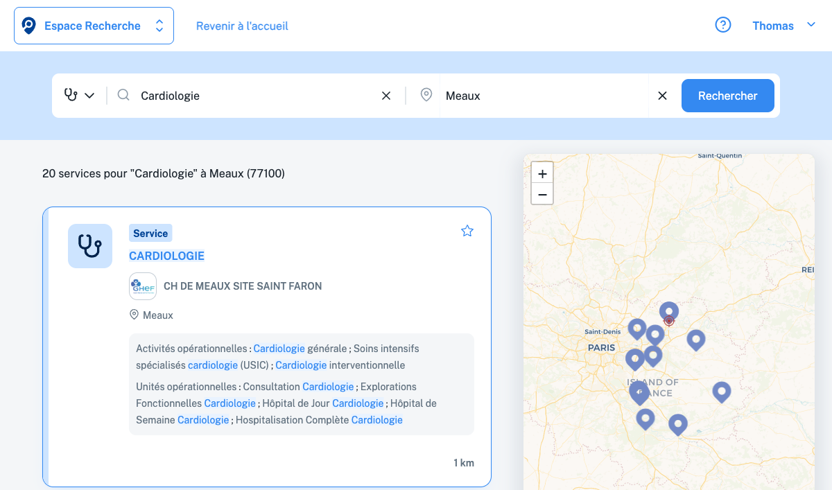Open the Espace Recherche switcher dropdown
Image resolution: width=832 pixels, height=490 pixels.
pyautogui.click(x=159, y=26)
